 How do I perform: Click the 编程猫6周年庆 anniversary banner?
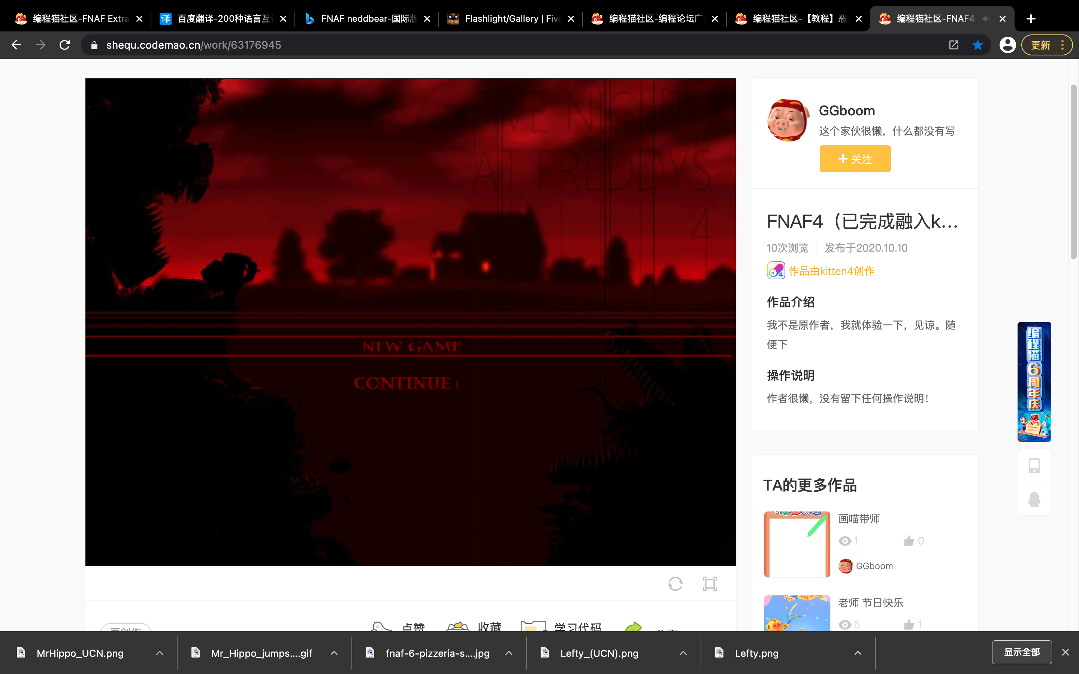point(1034,382)
